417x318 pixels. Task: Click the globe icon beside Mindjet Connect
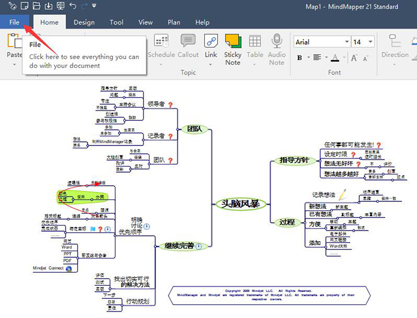(69, 269)
